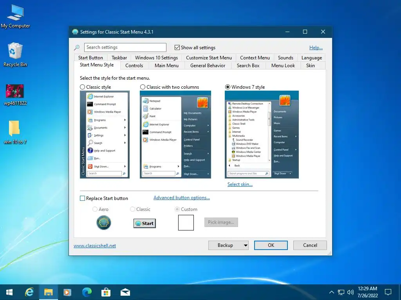Select the 'win 10 to 7' folder icon

(x=15, y=132)
